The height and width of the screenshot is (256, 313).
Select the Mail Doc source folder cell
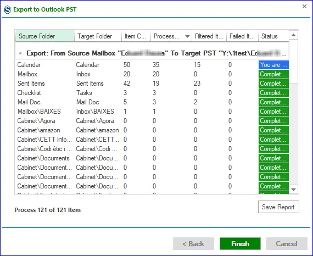tap(29, 102)
